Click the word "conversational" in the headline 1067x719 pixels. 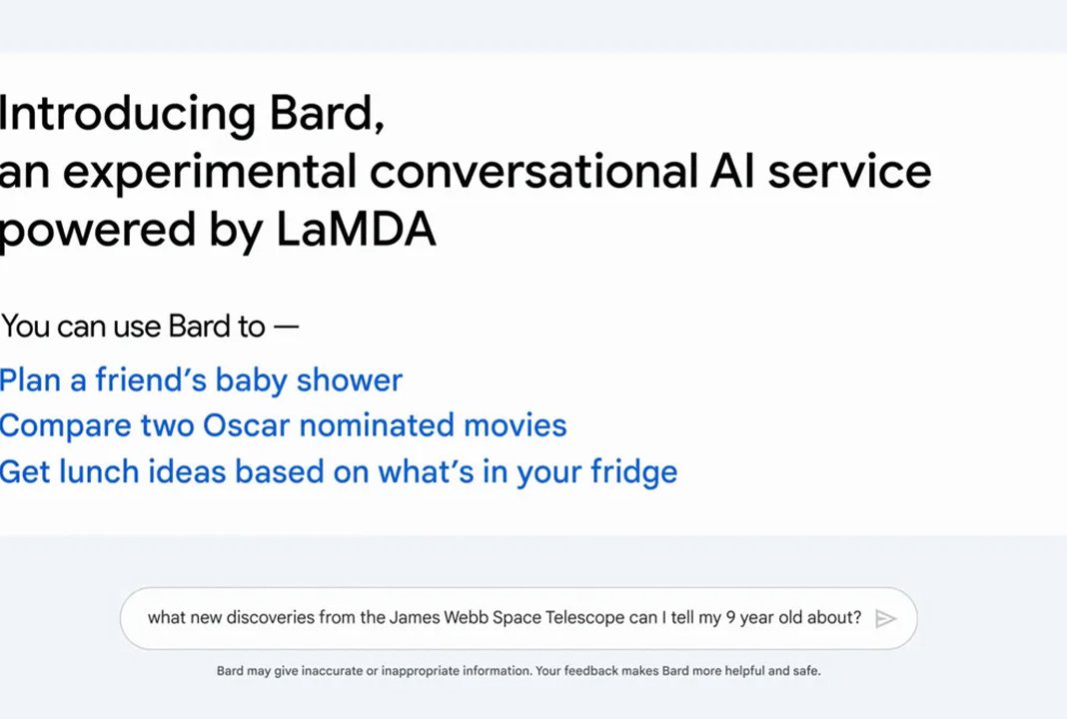point(534,171)
